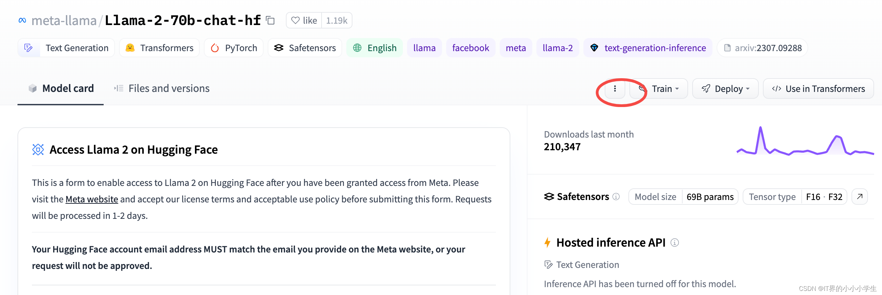The height and width of the screenshot is (295, 882).
Task: Click the text-generation-inference tag
Action: (648, 48)
